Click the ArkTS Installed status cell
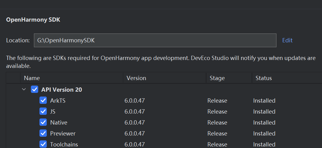 pos(264,101)
